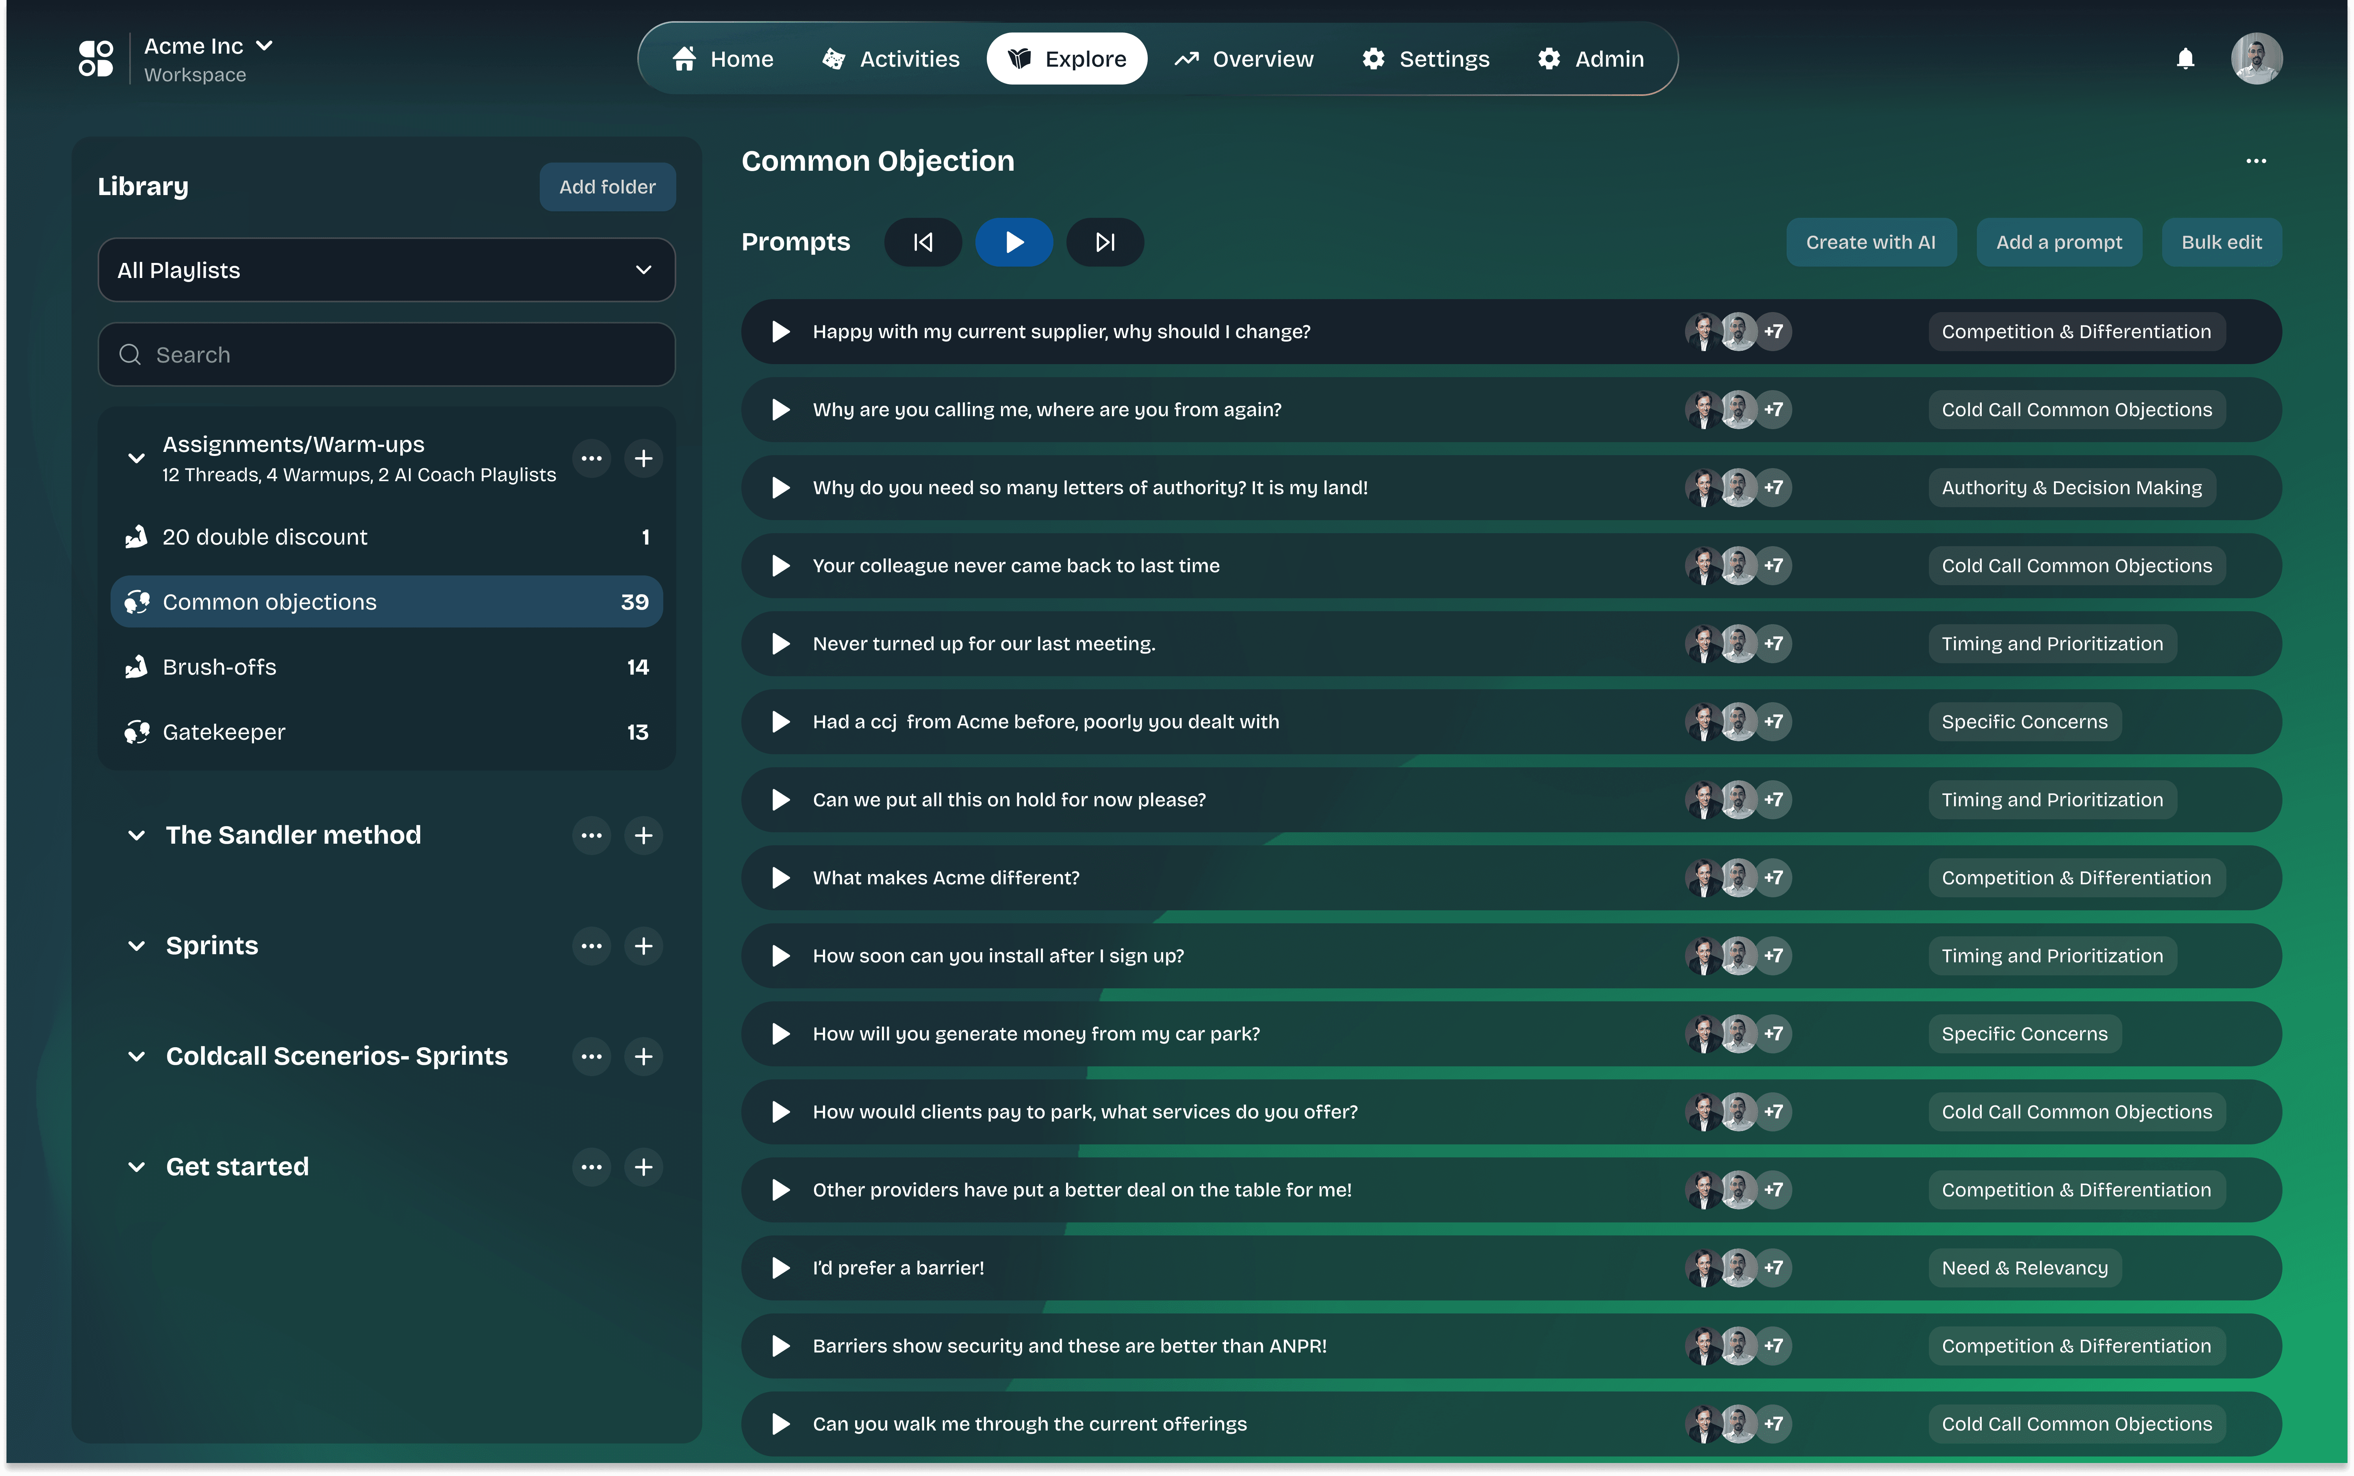Open the All Playlists dropdown
Screen dimensions: 2354x1476
point(387,270)
